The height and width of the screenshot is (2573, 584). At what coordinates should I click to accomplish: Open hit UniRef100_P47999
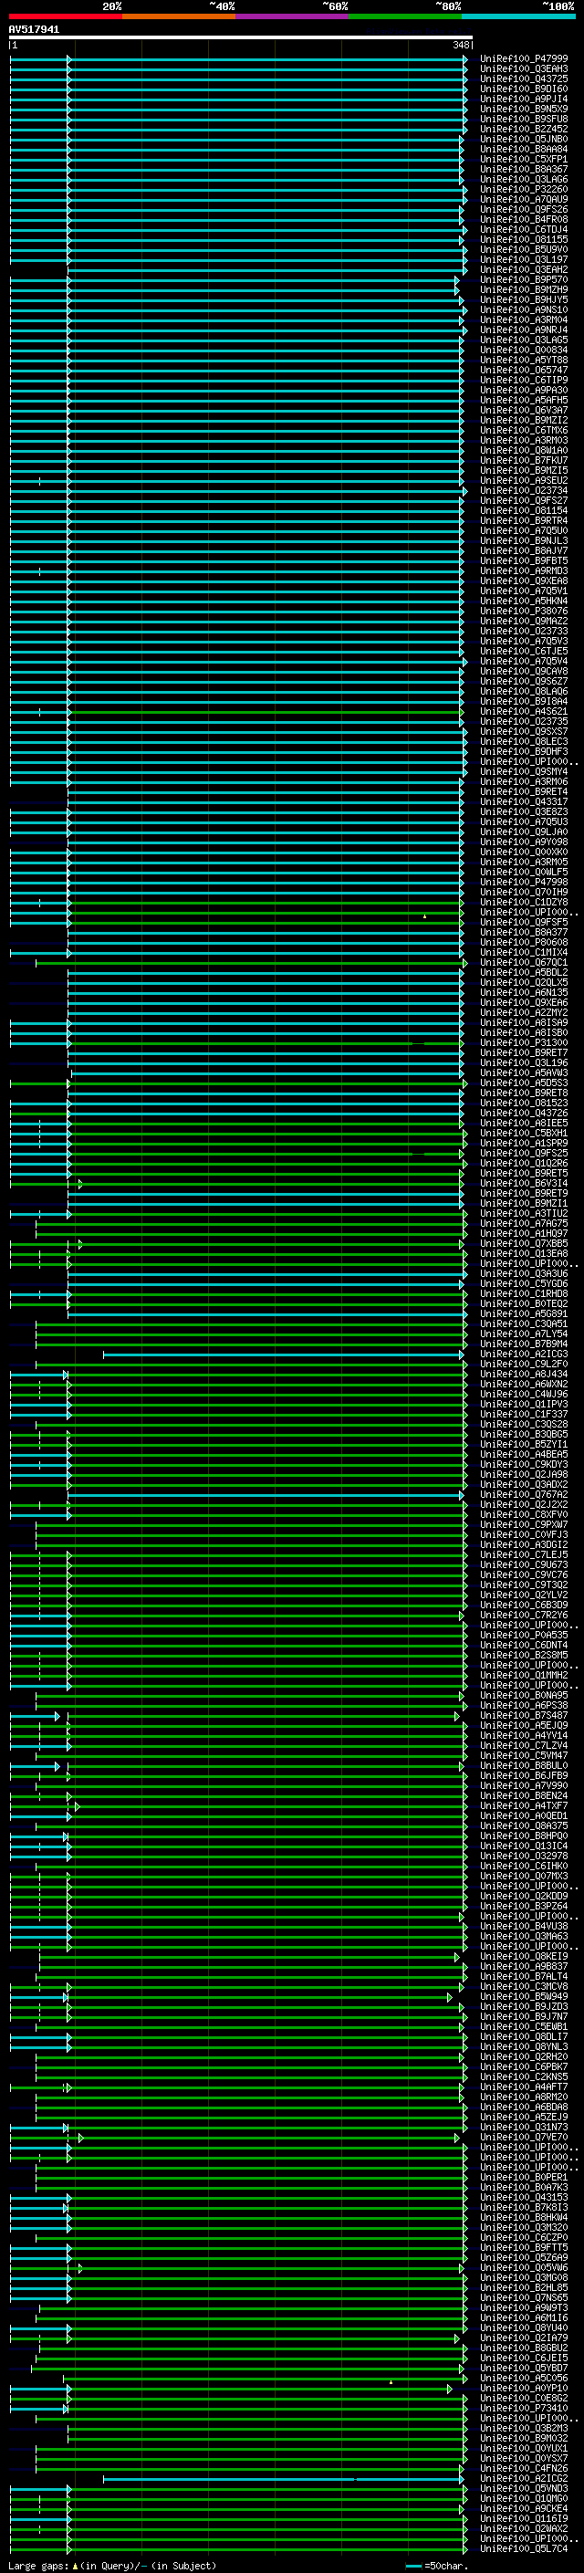pyautogui.click(x=524, y=59)
